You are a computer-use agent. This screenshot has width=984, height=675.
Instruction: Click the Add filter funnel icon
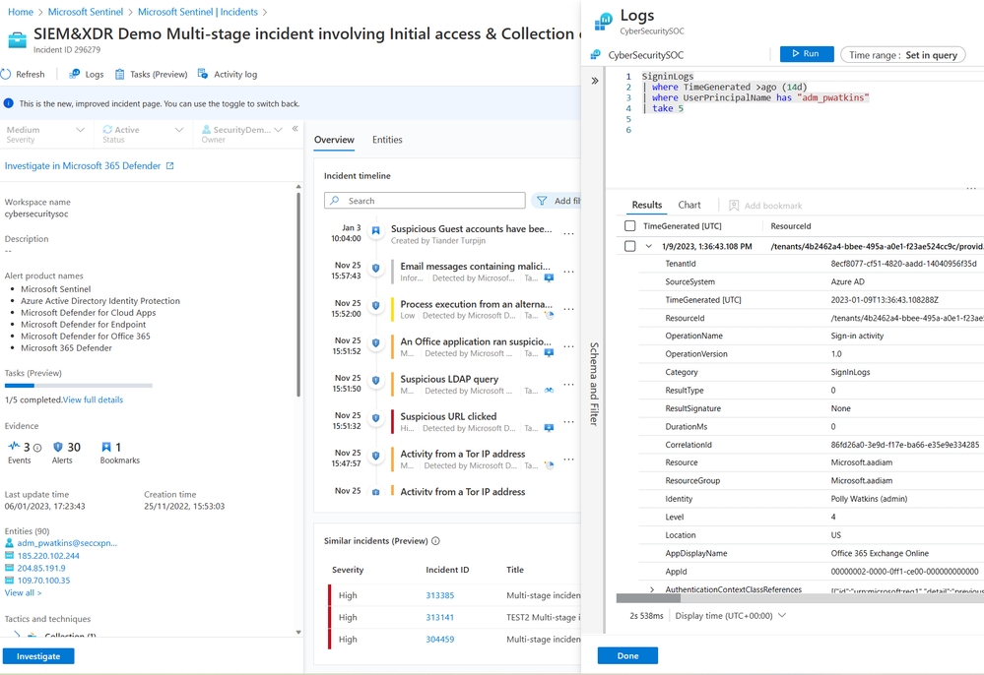[542, 201]
